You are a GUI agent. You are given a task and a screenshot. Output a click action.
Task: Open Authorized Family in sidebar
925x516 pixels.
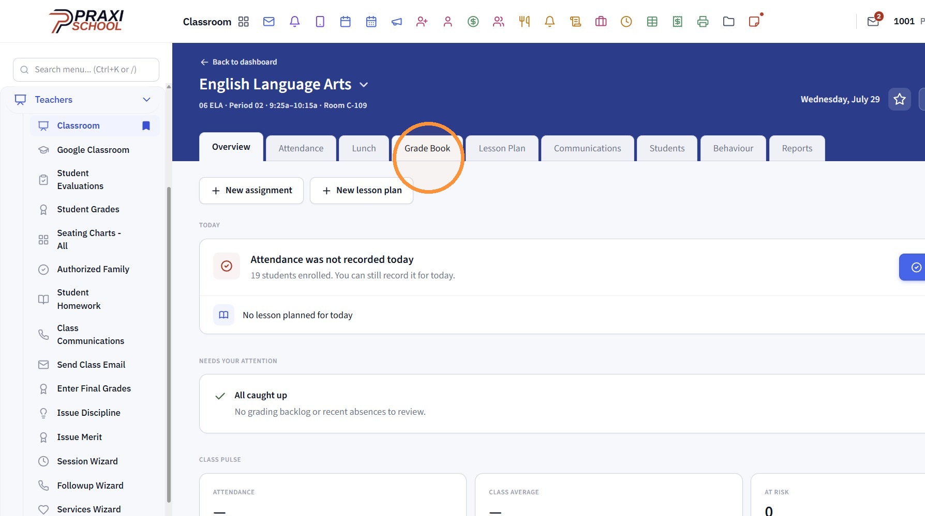(x=95, y=269)
